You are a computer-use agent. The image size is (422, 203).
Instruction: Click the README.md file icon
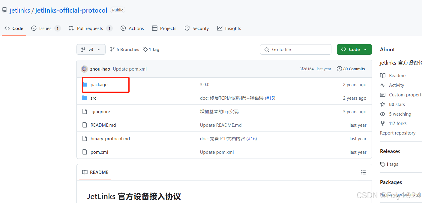pos(85,125)
